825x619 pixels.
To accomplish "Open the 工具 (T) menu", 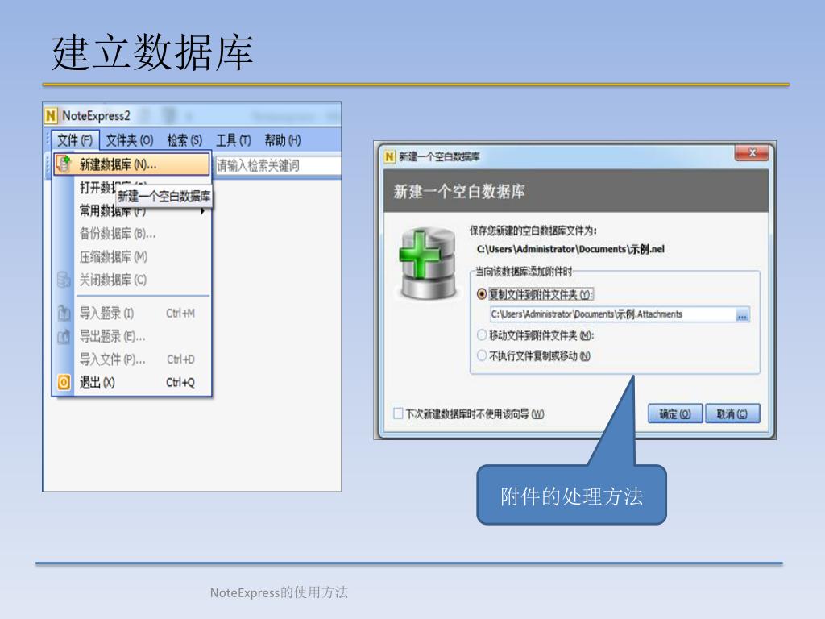I will [x=234, y=140].
